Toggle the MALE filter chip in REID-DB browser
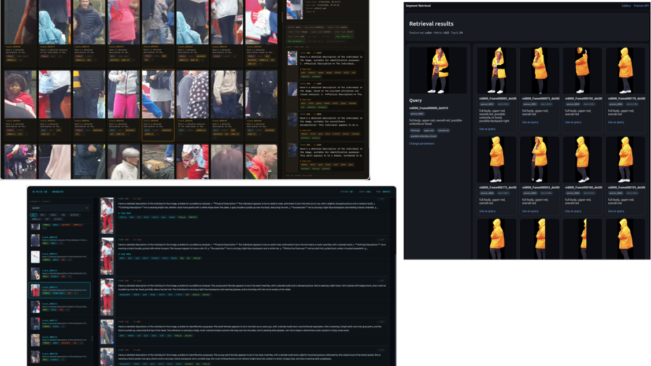Image resolution: width=651 pixels, height=366 pixels. point(43,215)
